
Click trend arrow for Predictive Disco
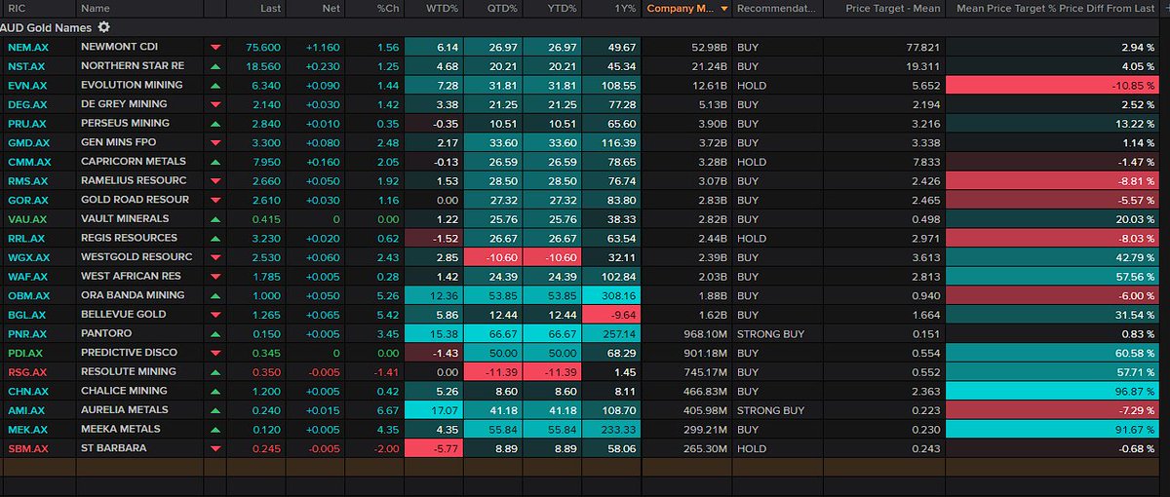coord(215,353)
